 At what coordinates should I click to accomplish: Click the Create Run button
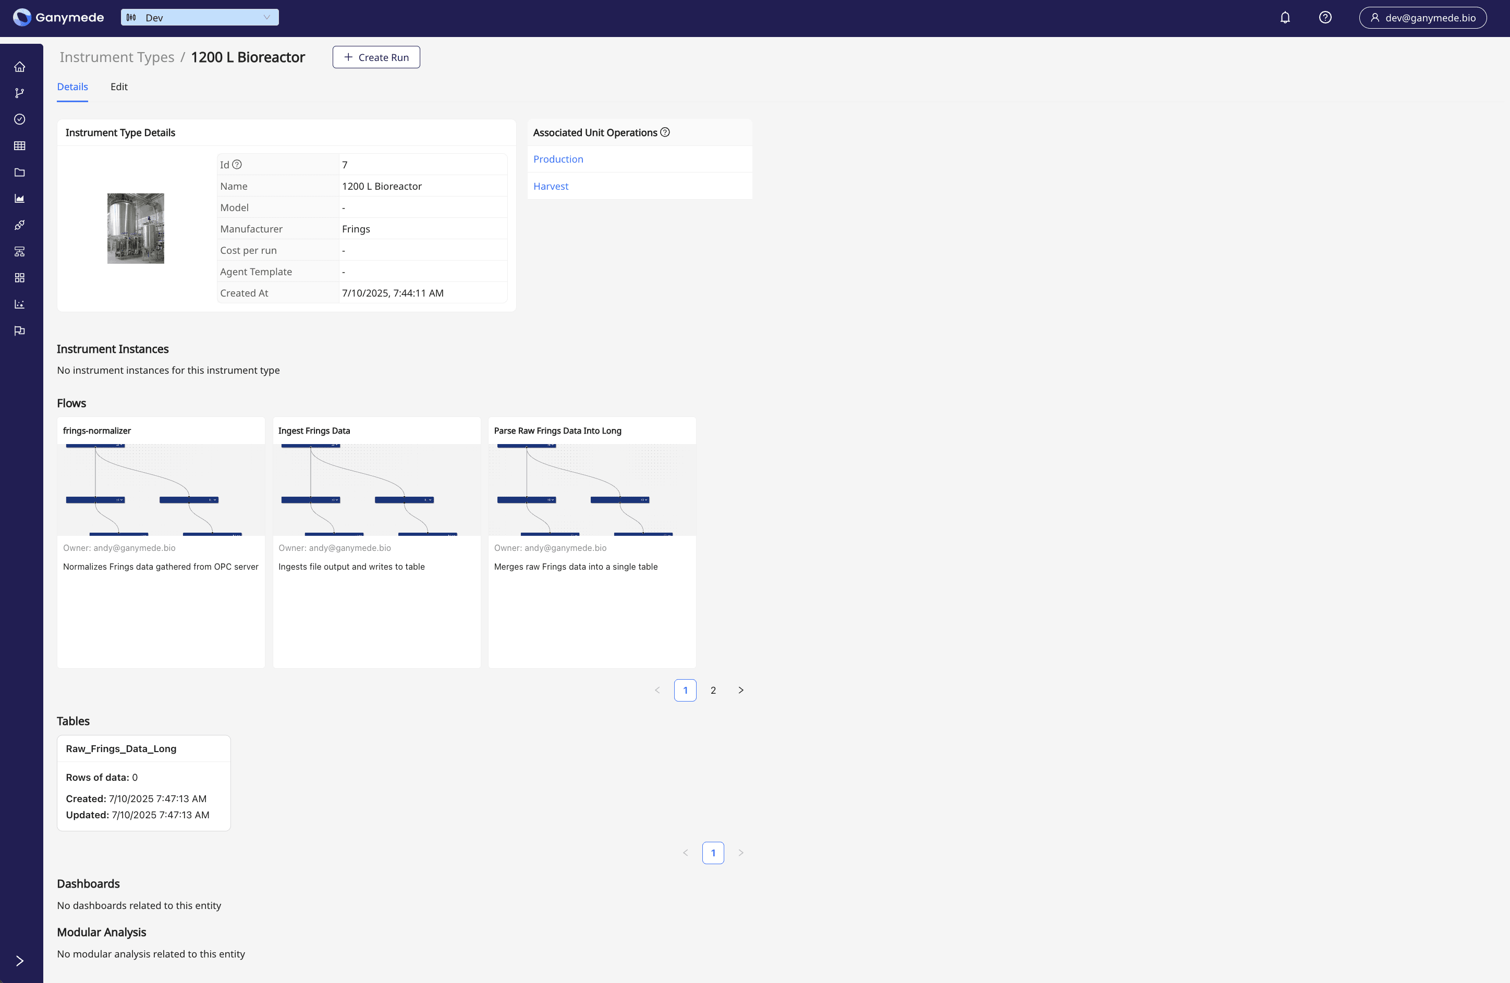(x=375, y=57)
